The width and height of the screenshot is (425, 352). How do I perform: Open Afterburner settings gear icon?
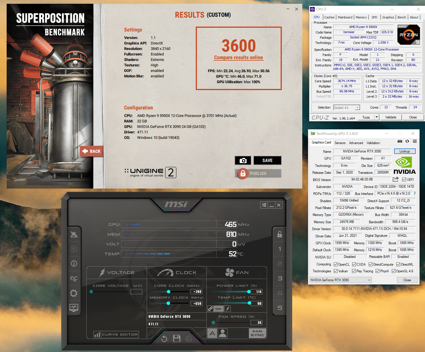click(x=74, y=293)
